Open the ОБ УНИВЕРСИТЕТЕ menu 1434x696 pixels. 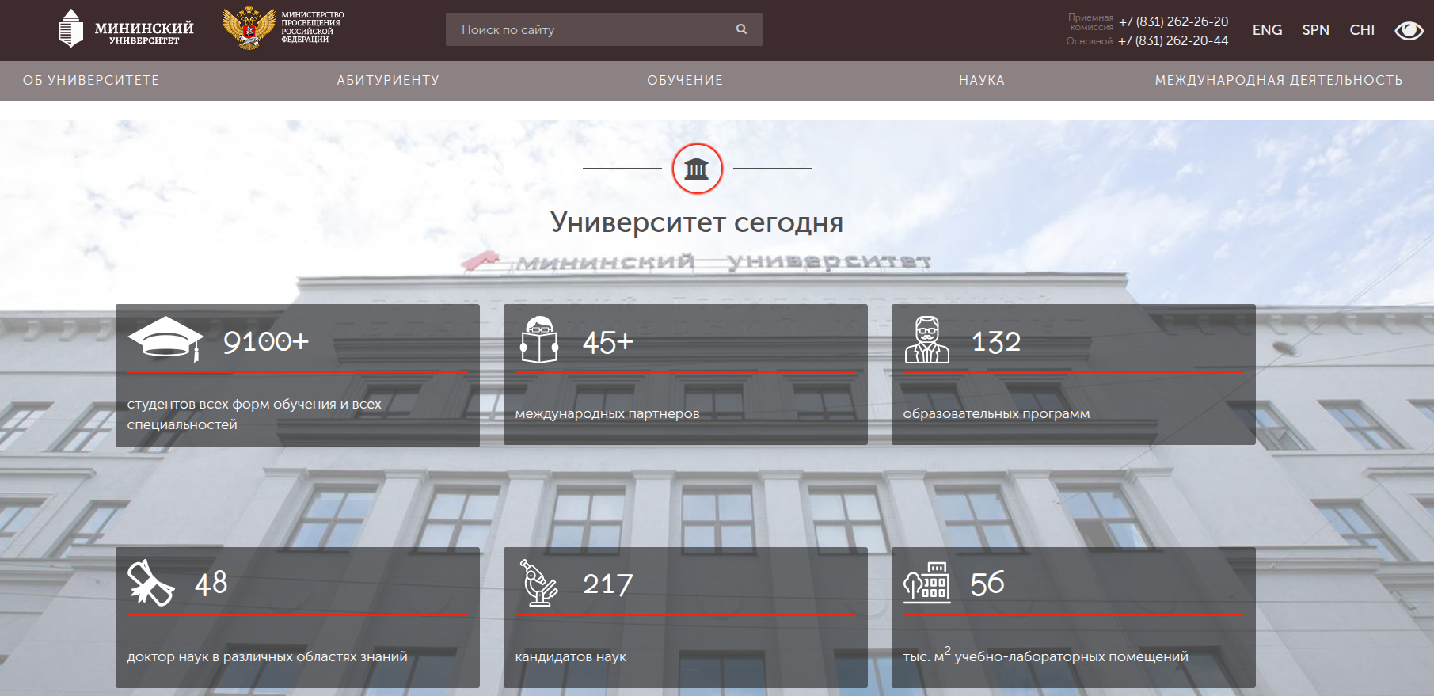[91, 80]
